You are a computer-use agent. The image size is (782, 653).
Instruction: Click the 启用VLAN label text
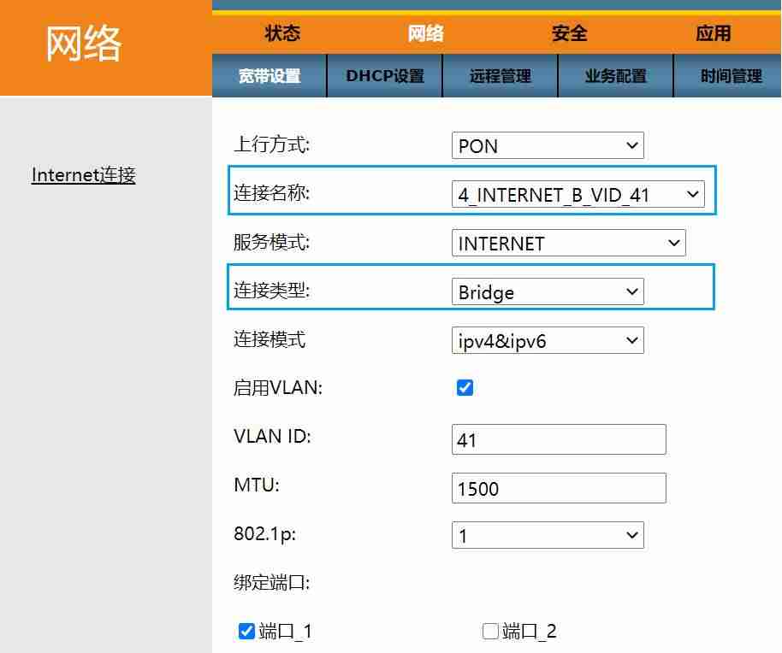click(x=278, y=387)
